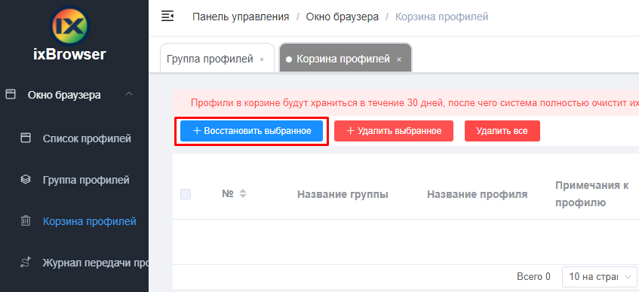Tick the select-all checkbox in table header
Viewport: 639px width, 292px height.
click(186, 194)
